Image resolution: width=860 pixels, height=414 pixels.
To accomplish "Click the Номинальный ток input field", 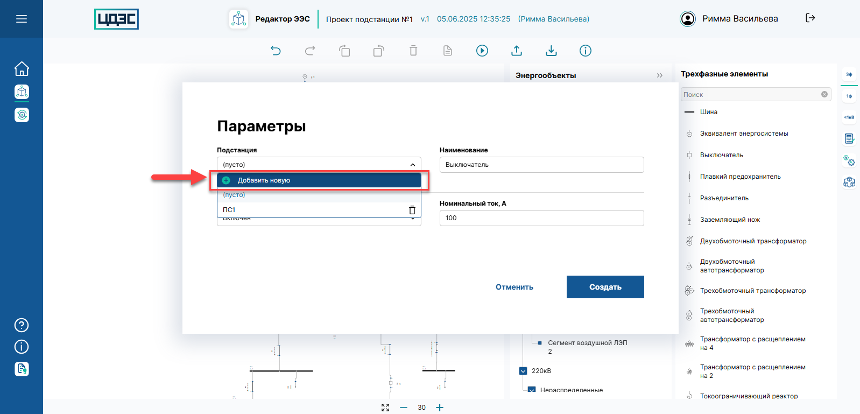I will click(541, 218).
